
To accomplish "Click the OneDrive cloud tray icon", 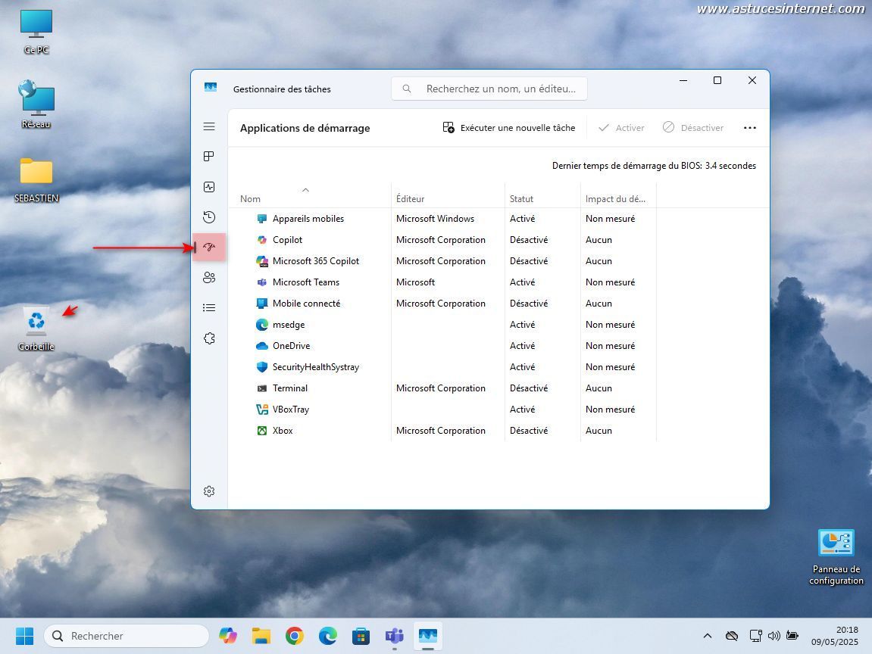I will pyautogui.click(x=732, y=636).
